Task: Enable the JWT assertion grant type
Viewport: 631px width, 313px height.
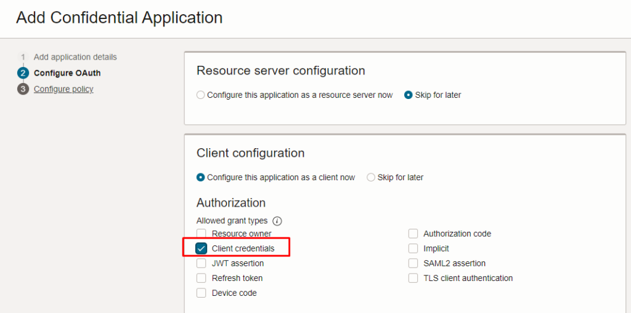Action: (202, 263)
